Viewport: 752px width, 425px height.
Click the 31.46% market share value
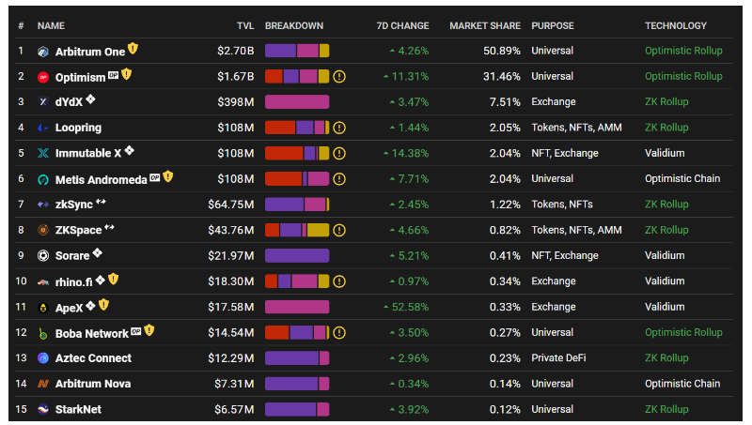tap(502, 77)
